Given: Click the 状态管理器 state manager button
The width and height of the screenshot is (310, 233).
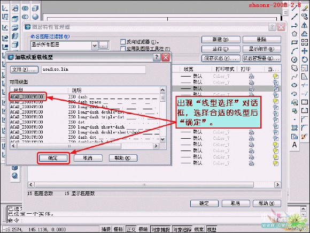Looking at the screenshot, I should click(x=262, y=58).
